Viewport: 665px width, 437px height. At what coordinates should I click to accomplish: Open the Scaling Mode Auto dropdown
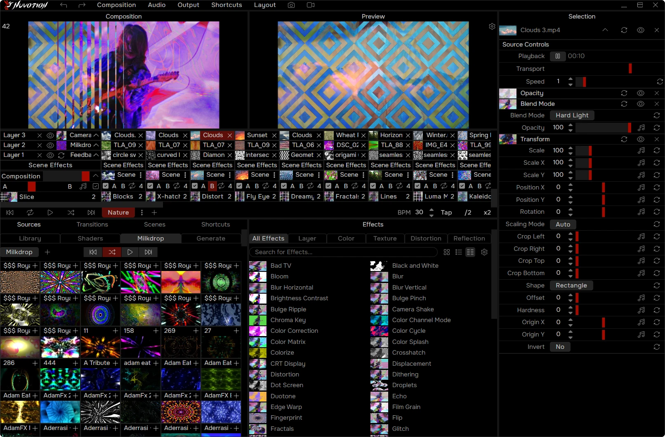coord(563,224)
